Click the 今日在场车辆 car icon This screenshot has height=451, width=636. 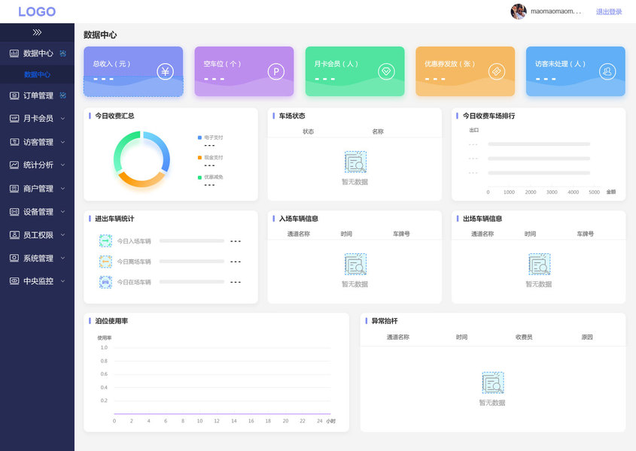click(x=105, y=282)
